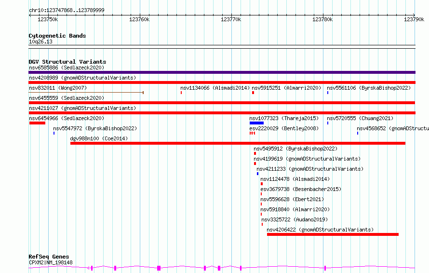This screenshot has width=429, height=273.
Task: Click the nsv6455559 (Sedlazeck2020) label
Action: pyautogui.click(x=67, y=98)
